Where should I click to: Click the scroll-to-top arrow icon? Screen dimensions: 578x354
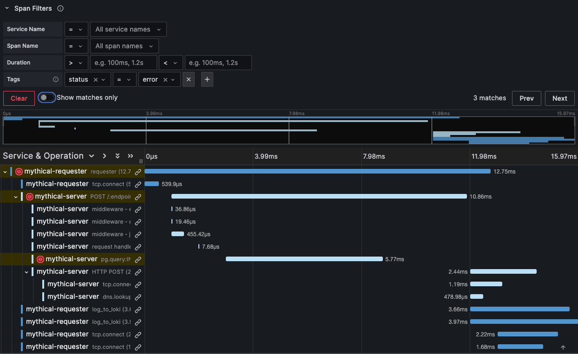click(x=563, y=347)
